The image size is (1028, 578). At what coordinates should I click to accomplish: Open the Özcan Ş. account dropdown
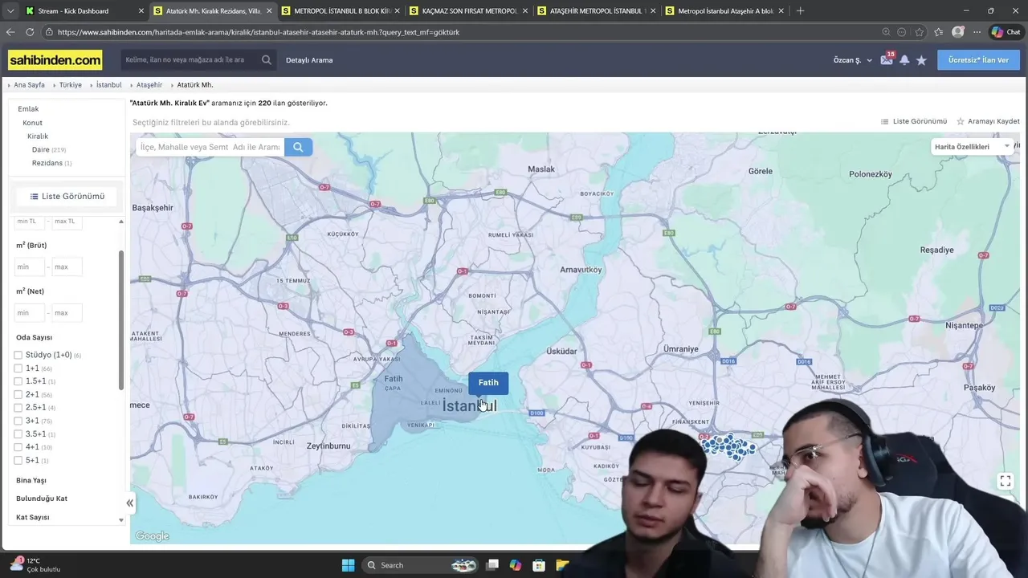point(852,60)
